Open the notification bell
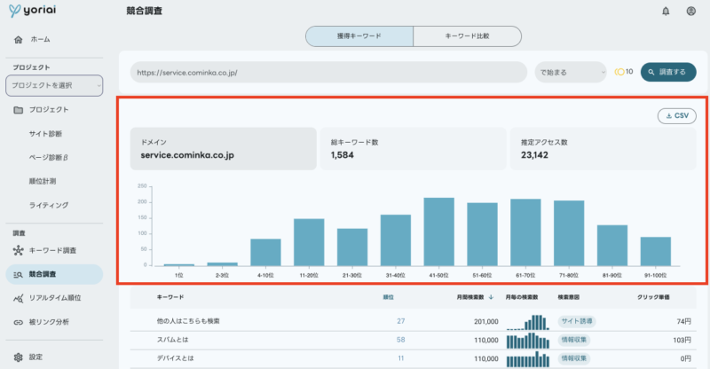Image resolution: width=710 pixels, height=369 pixels. (x=666, y=12)
